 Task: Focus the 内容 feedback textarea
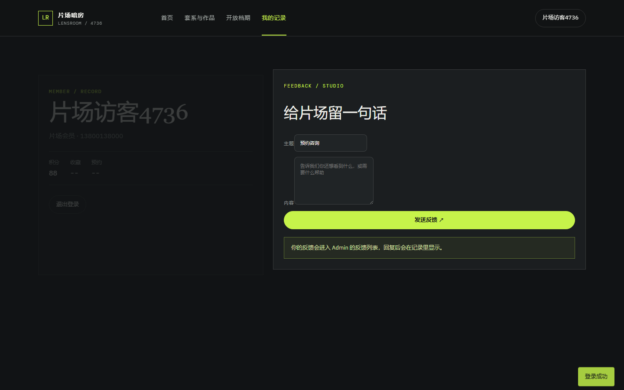pos(334,181)
